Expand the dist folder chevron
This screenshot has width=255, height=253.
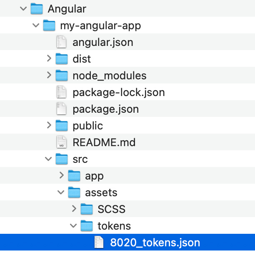point(49,58)
